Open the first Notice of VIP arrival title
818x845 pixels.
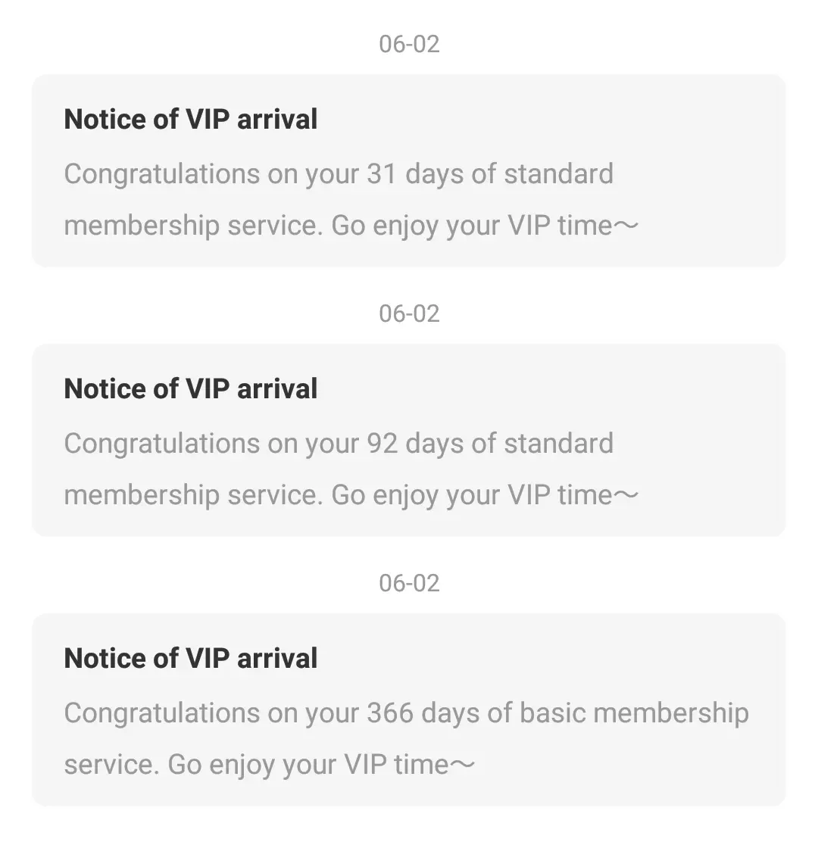click(190, 119)
